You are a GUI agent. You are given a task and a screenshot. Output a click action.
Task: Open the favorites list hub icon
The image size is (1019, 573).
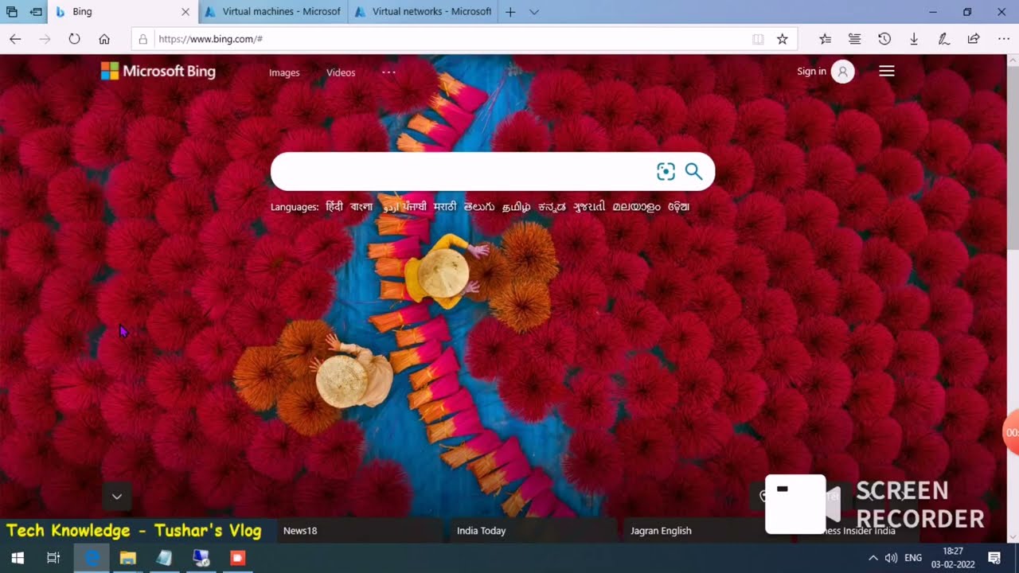pos(825,38)
